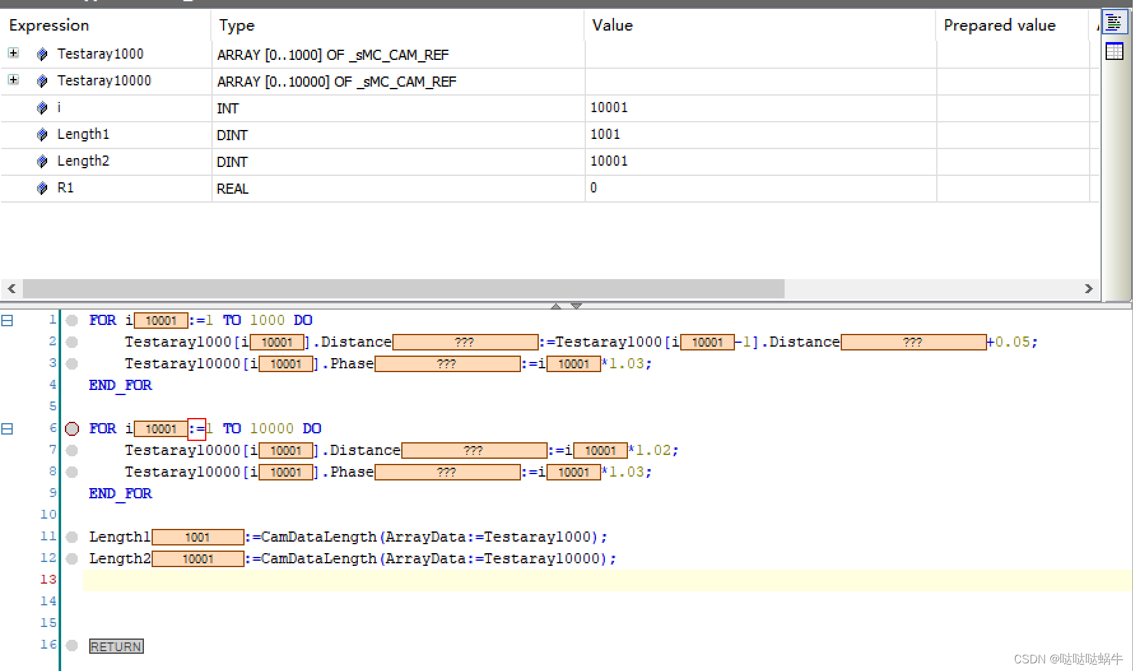Toggle a breakpoint dot on line 1
Screen dimensions: 1133x671
point(71,321)
